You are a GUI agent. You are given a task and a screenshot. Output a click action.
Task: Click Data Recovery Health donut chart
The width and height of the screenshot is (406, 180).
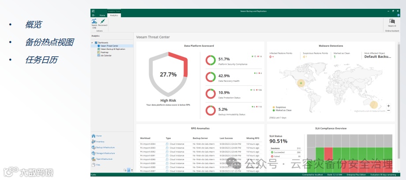(211, 77)
